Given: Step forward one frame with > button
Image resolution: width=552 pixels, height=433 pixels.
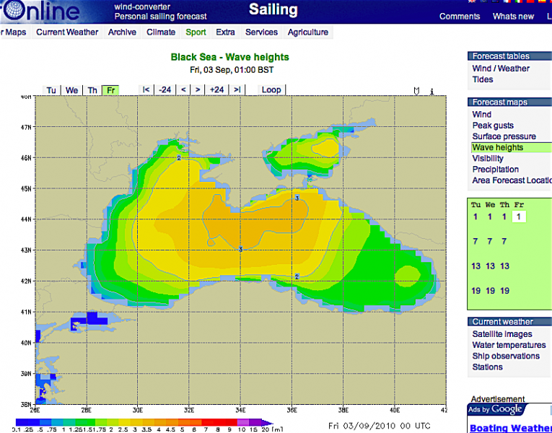Looking at the screenshot, I should pos(198,90).
